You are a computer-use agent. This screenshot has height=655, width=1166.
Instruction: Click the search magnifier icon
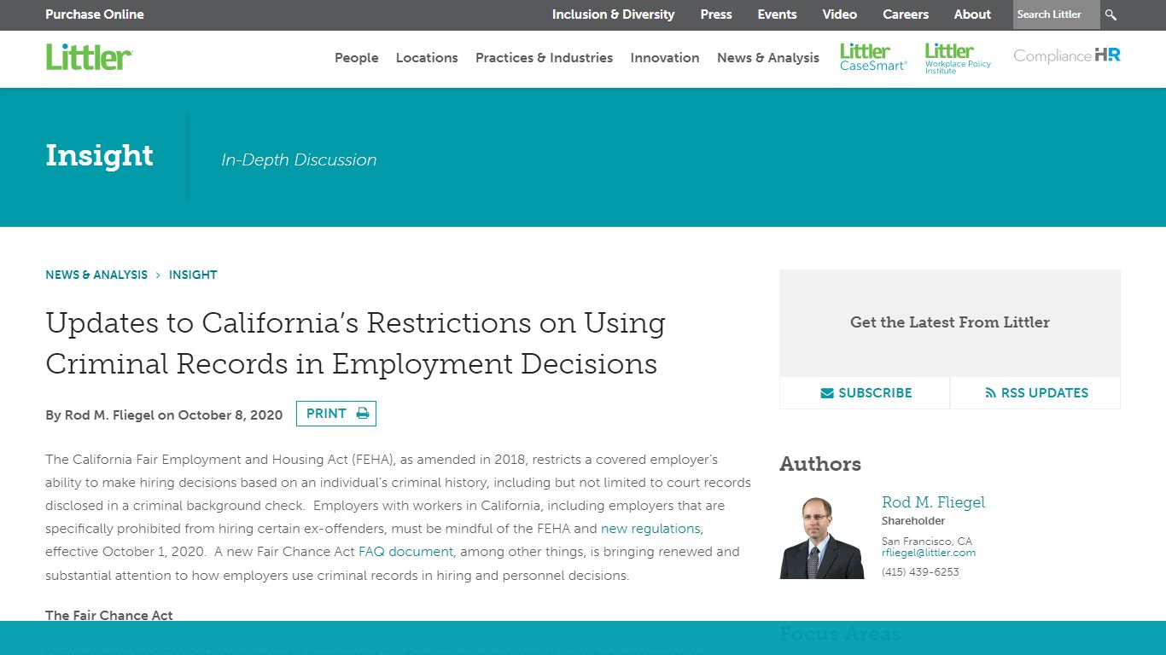(1111, 14)
